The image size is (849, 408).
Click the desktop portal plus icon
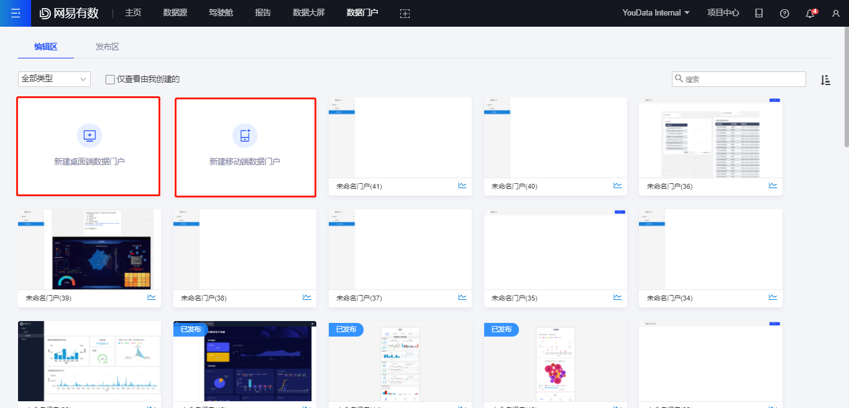click(89, 135)
